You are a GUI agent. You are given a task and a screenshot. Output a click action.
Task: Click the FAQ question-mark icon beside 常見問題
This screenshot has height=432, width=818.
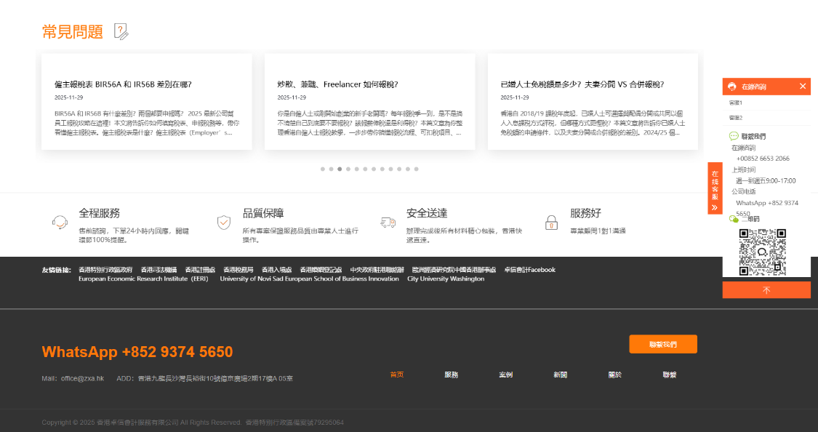[121, 31]
